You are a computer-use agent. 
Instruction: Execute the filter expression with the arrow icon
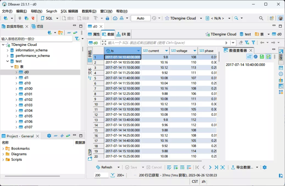(x=226, y=43)
